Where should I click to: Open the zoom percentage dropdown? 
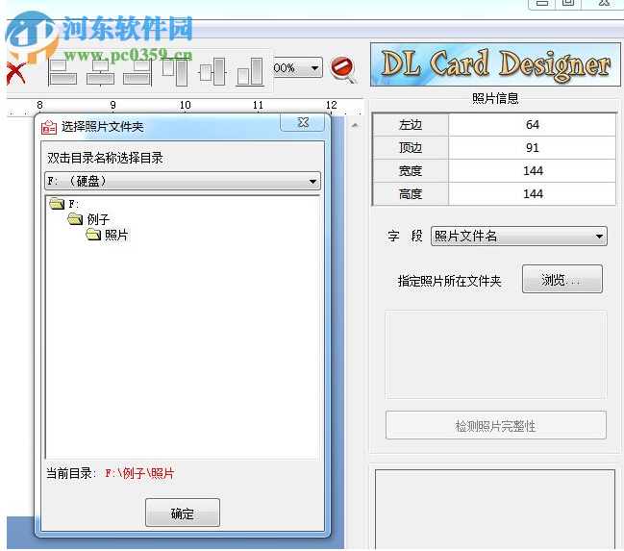coord(314,68)
